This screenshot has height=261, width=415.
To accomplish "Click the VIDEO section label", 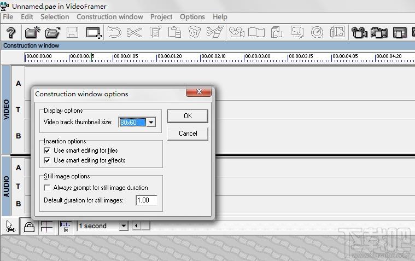I will coord(6,109).
